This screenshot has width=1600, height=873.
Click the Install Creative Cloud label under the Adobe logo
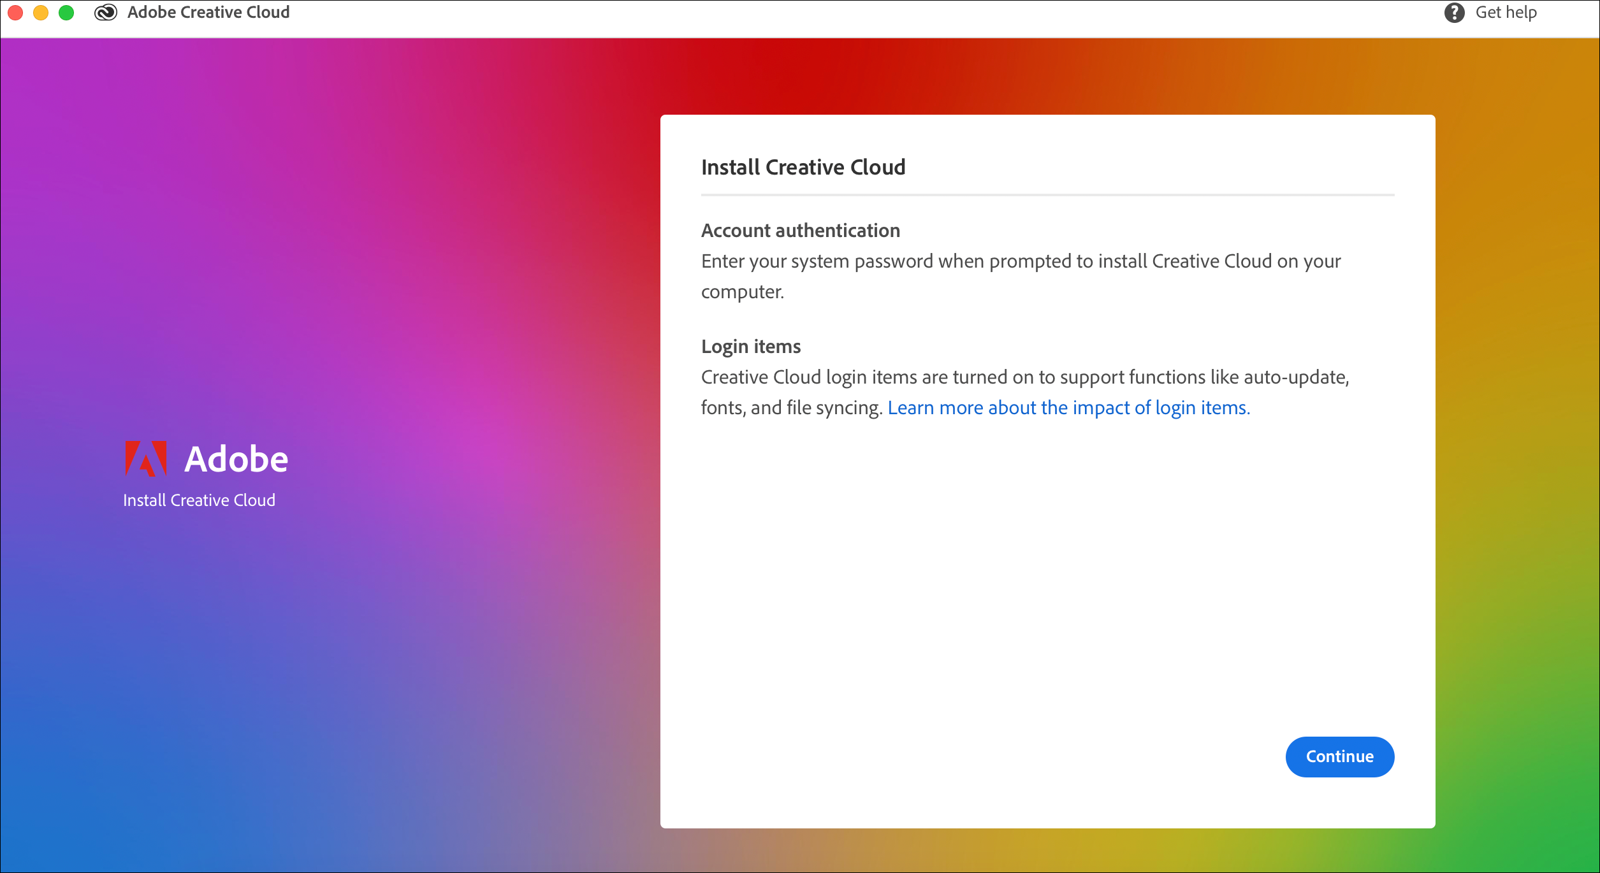click(200, 500)
